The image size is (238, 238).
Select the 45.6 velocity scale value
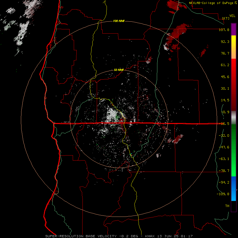coord(225,77)
